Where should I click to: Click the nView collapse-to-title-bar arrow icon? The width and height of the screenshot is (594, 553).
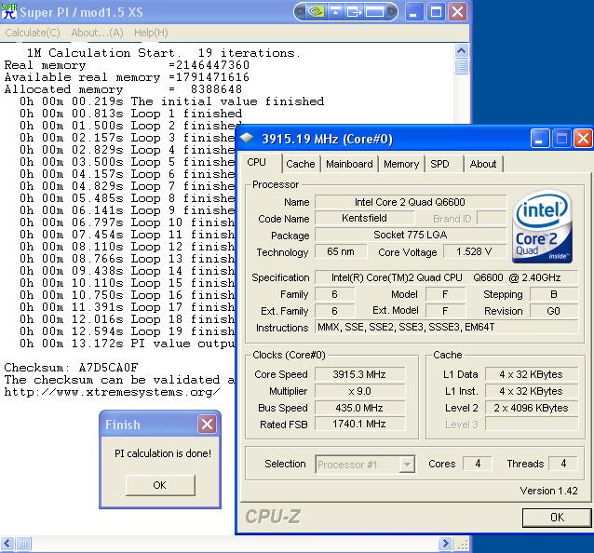(x=335, y=12)
